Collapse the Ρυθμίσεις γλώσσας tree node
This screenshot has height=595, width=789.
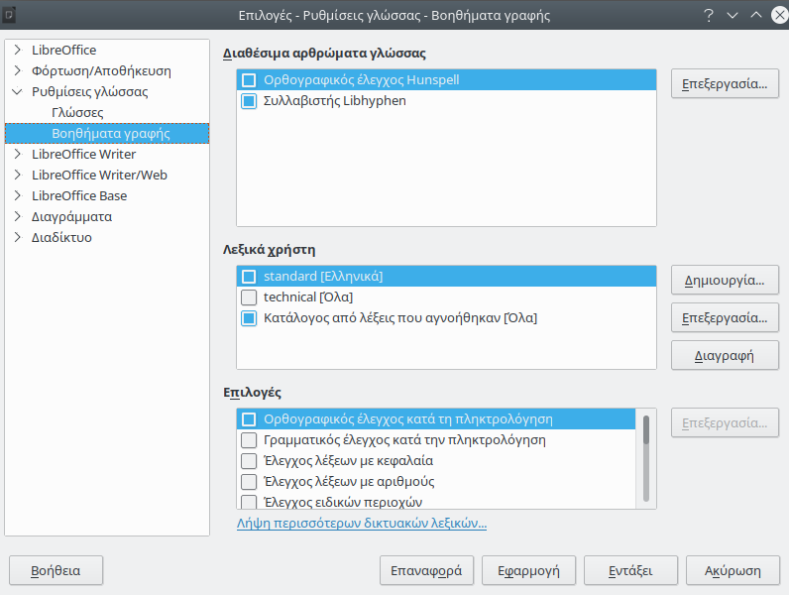point(18,91)
